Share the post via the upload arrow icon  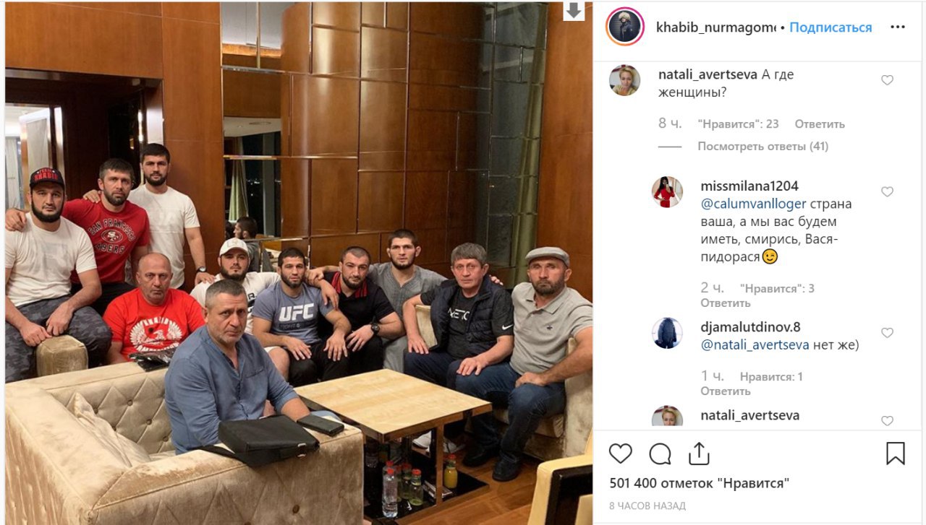point(699,453)
